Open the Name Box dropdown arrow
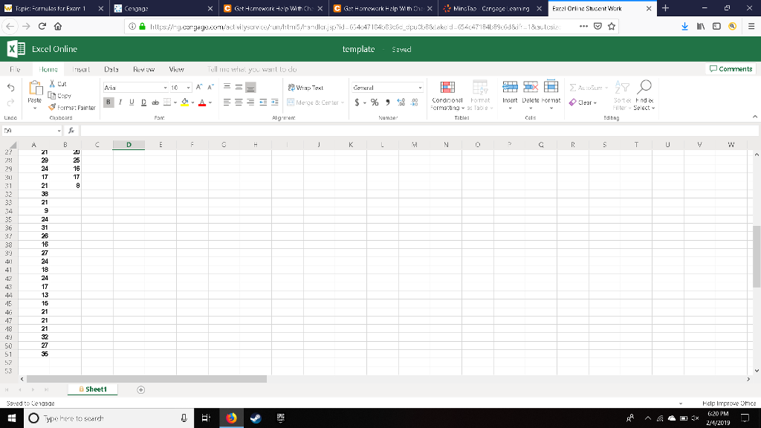 coord(59,131)
